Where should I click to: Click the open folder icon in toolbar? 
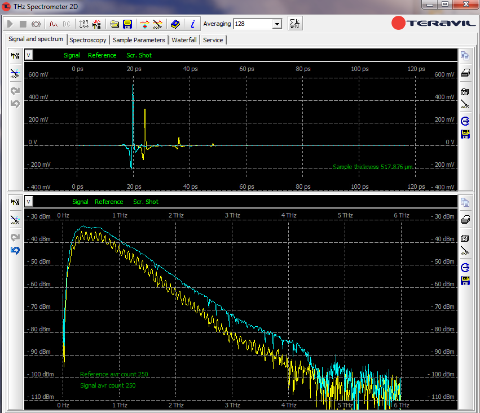[x=115, y=24]
